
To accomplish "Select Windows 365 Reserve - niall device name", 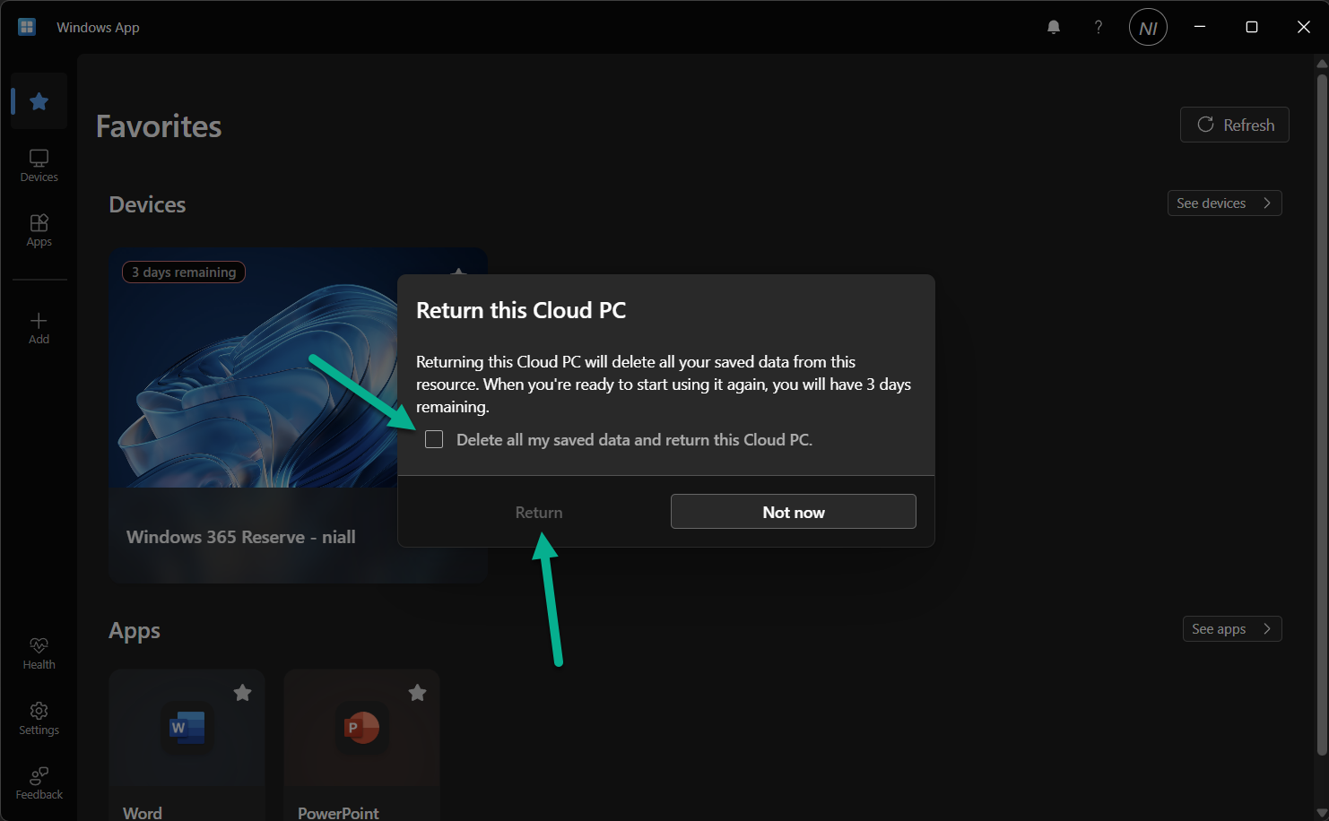I will point(241,537).
